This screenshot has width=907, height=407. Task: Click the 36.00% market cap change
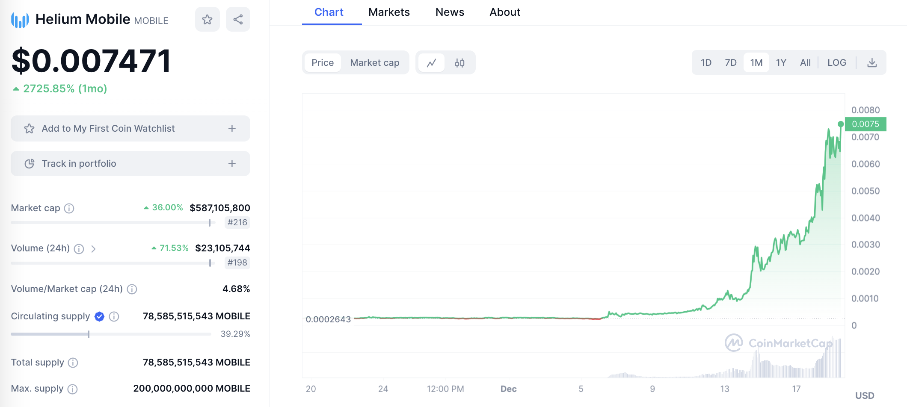[167, 207]
